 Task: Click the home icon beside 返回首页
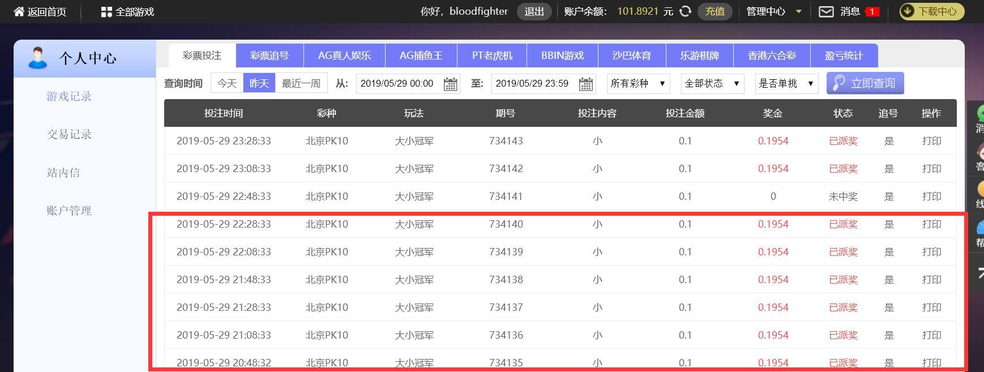tap(19, 11)
